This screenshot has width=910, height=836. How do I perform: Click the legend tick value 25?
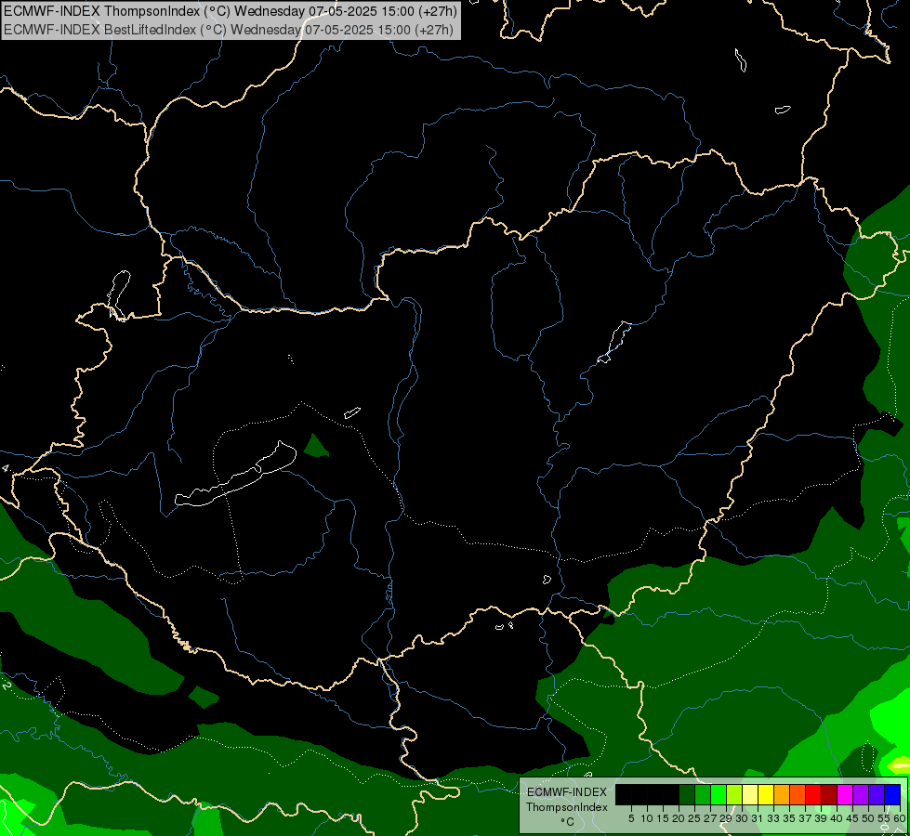point(694,818)
